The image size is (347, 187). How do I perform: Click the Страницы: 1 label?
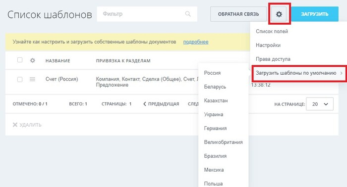pyautogui.click(x=116, y=104)
